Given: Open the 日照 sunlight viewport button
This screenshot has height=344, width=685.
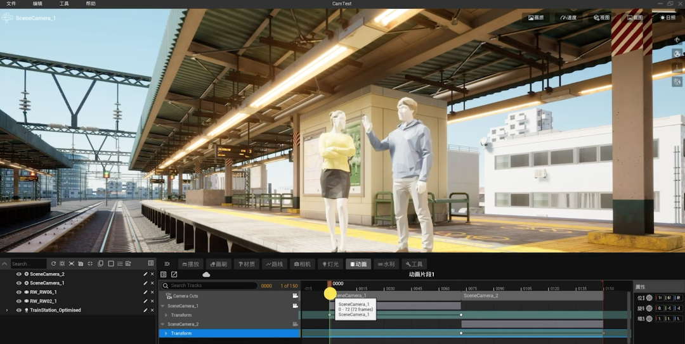Looking at the screenshot, I should [x=668, y=18].
